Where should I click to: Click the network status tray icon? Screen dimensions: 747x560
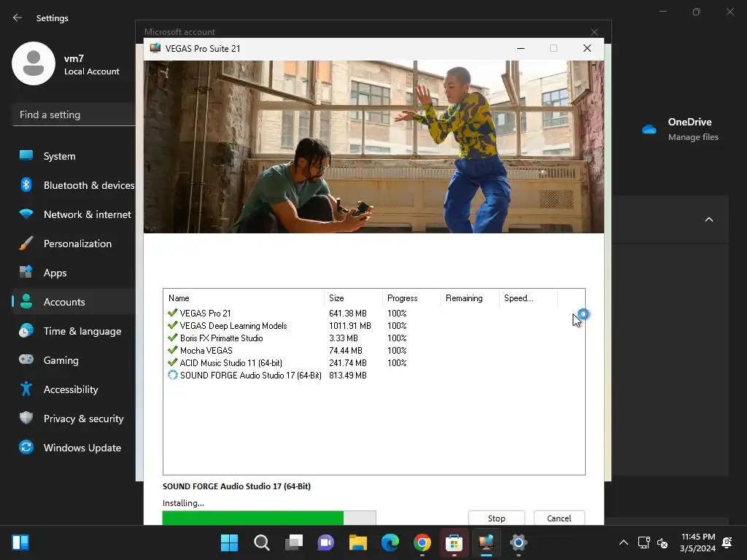[643, 542]
